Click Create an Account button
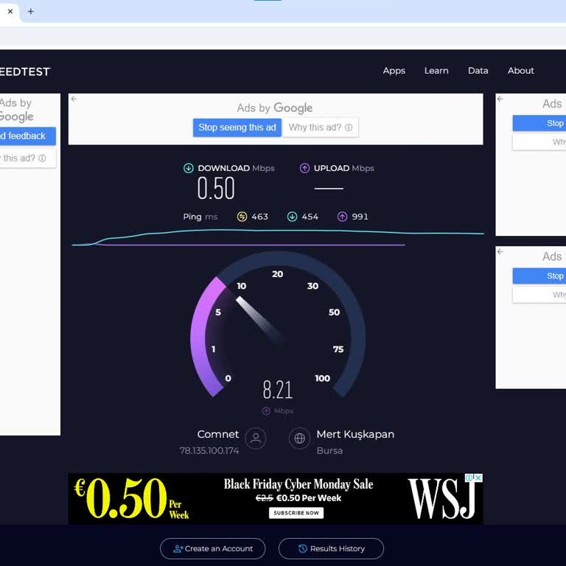 [x=212, y=548]
